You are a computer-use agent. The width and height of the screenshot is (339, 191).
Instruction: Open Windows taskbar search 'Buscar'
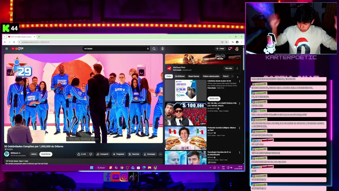tap(101, 168)
